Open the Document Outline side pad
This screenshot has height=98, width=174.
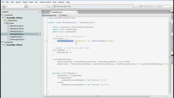tap(172, 44)
